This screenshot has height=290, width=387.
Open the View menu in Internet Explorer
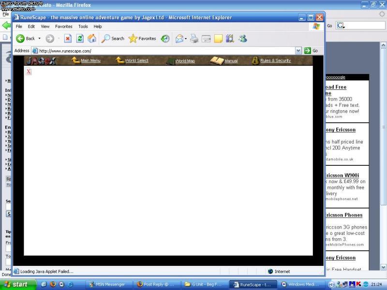(45, 27)
